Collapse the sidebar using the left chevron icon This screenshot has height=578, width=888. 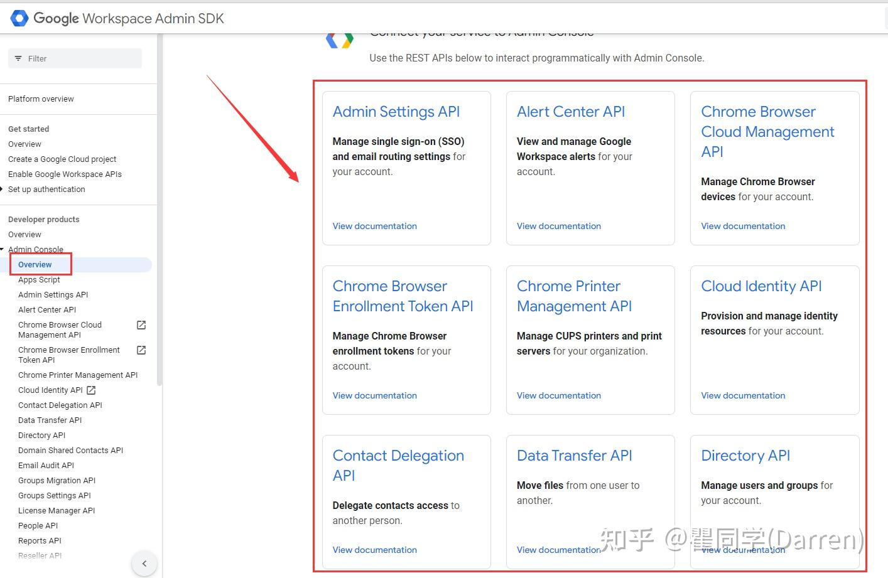[144, 564]
